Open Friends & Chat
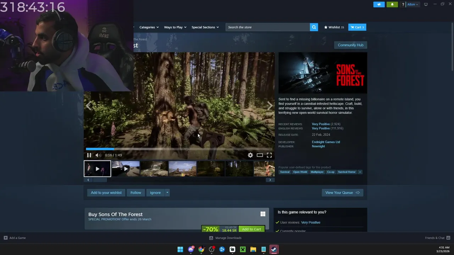This screenshot has height=255, width=454. pyautogui.click(x=437, y=238)
